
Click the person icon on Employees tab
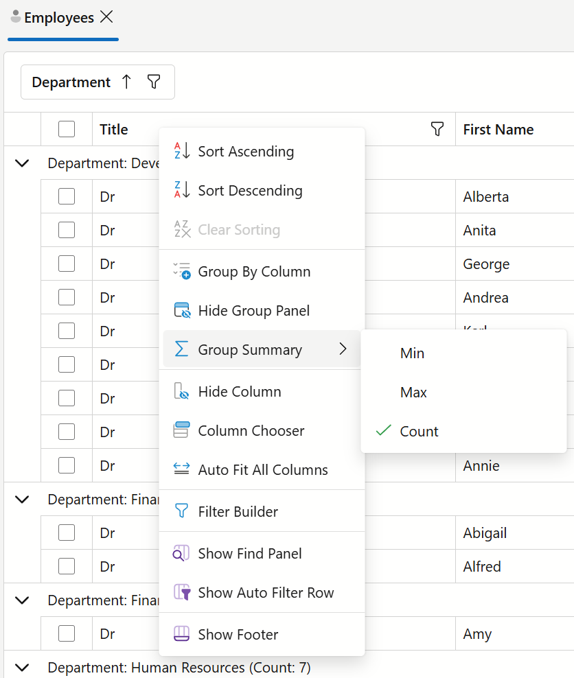tap(16, 17)
